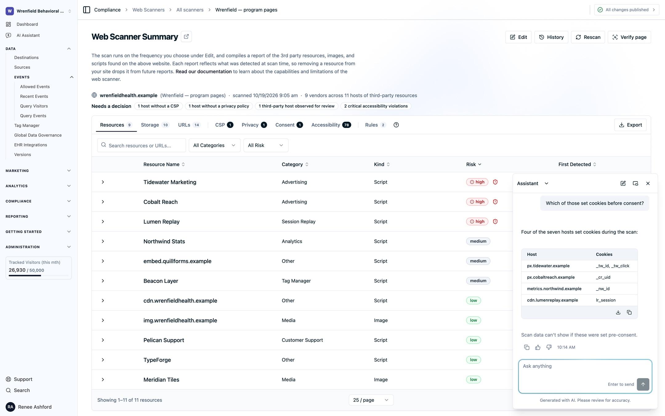Change the 25 / page size dropdown
Viewport: 665px width, 416px height.
[371, 400]
